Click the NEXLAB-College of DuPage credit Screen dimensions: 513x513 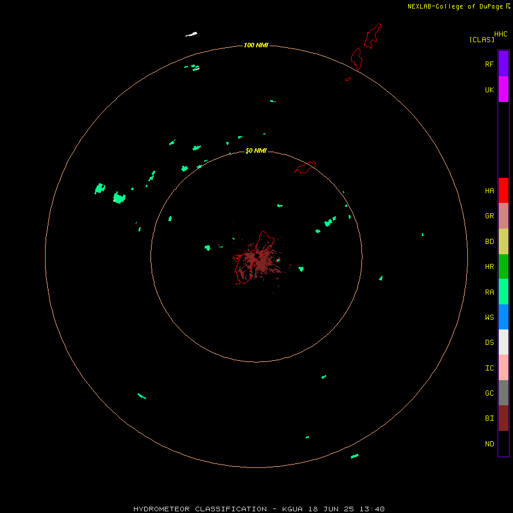coord(455,6)
